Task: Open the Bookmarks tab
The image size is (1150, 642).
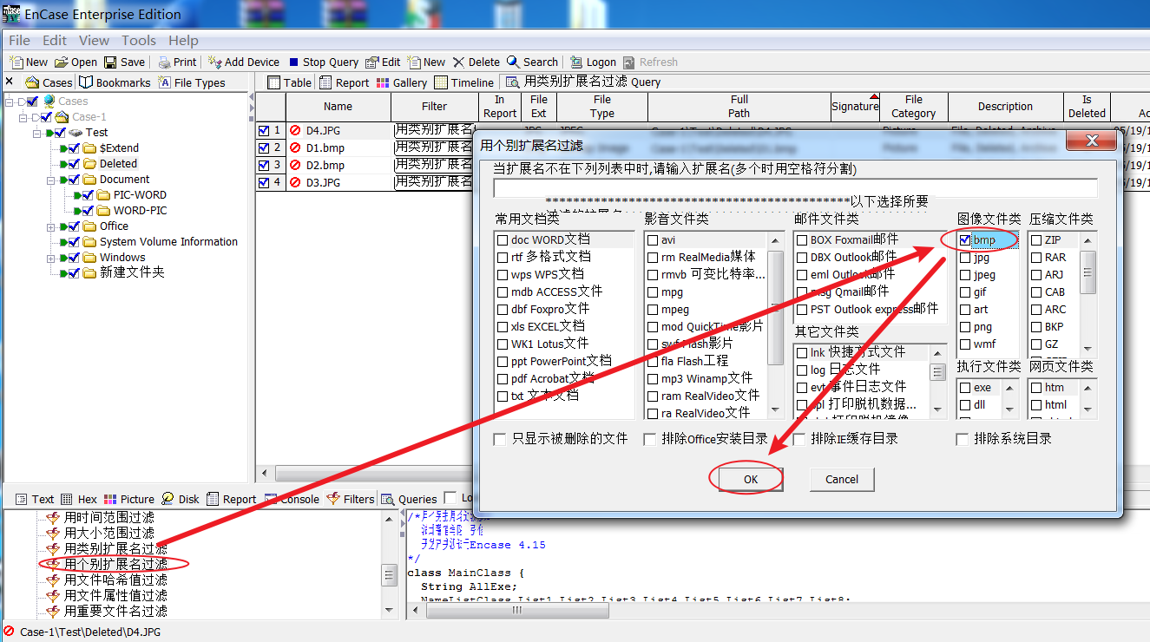Action: point(115,82)
